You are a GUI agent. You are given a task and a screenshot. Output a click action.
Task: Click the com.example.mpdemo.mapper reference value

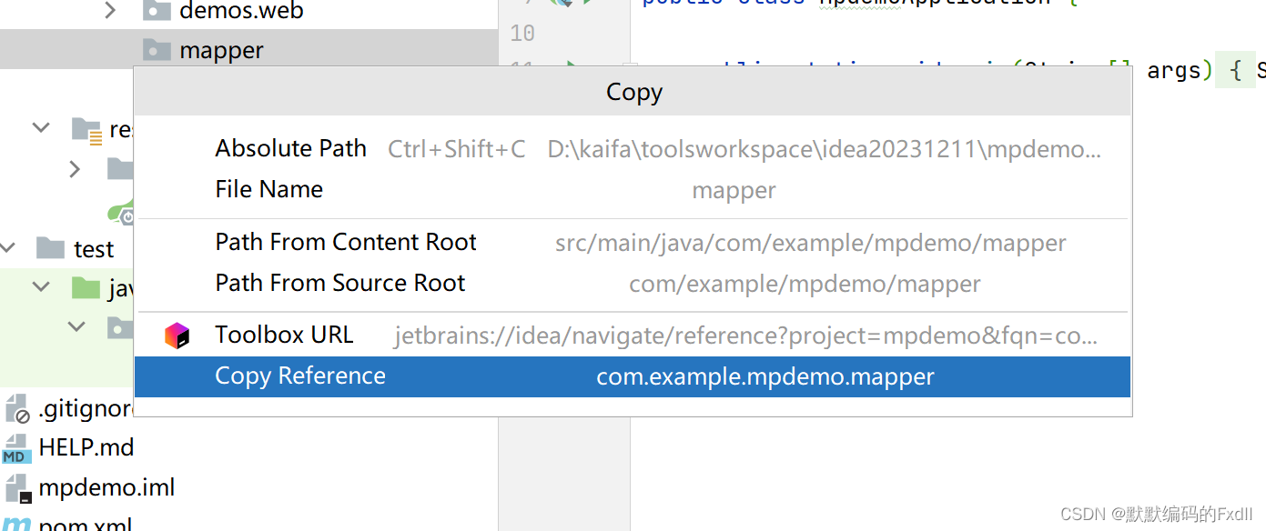tap(765, 377)
